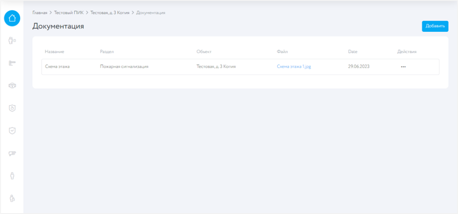The width and height of the screenshot is (458, 214).
Task: Open the surveillance camera icon in sidebar
Action: [x=12, y=153]
